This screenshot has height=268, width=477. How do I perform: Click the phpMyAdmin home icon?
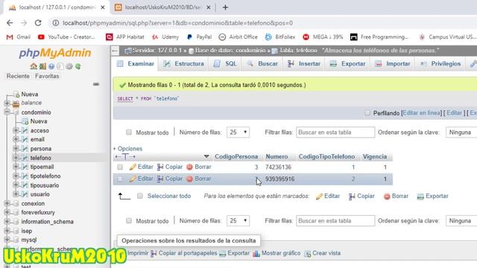[x=34, y=66]
